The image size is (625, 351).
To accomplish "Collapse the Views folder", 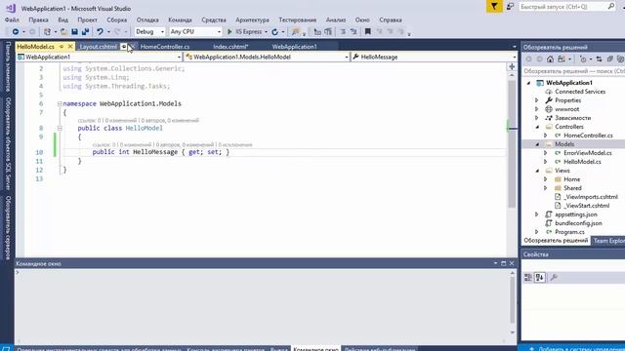I will pyautogui.click(x=537, y=171).
